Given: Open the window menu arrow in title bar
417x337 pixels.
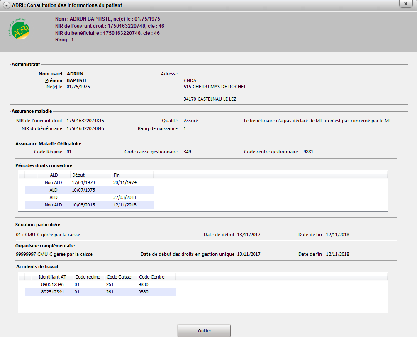Looking at the screenshot, I should [6, 5].
